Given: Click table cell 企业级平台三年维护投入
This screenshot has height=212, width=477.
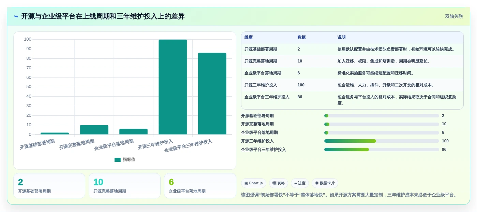Looking at the screenshot, I should point(267,97).
